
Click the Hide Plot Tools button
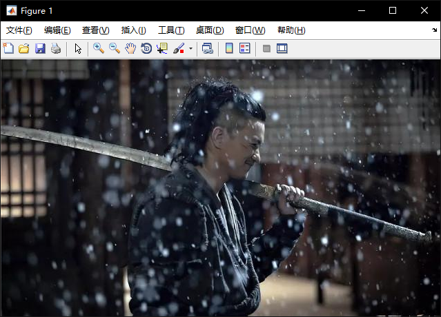click(266, 48)
